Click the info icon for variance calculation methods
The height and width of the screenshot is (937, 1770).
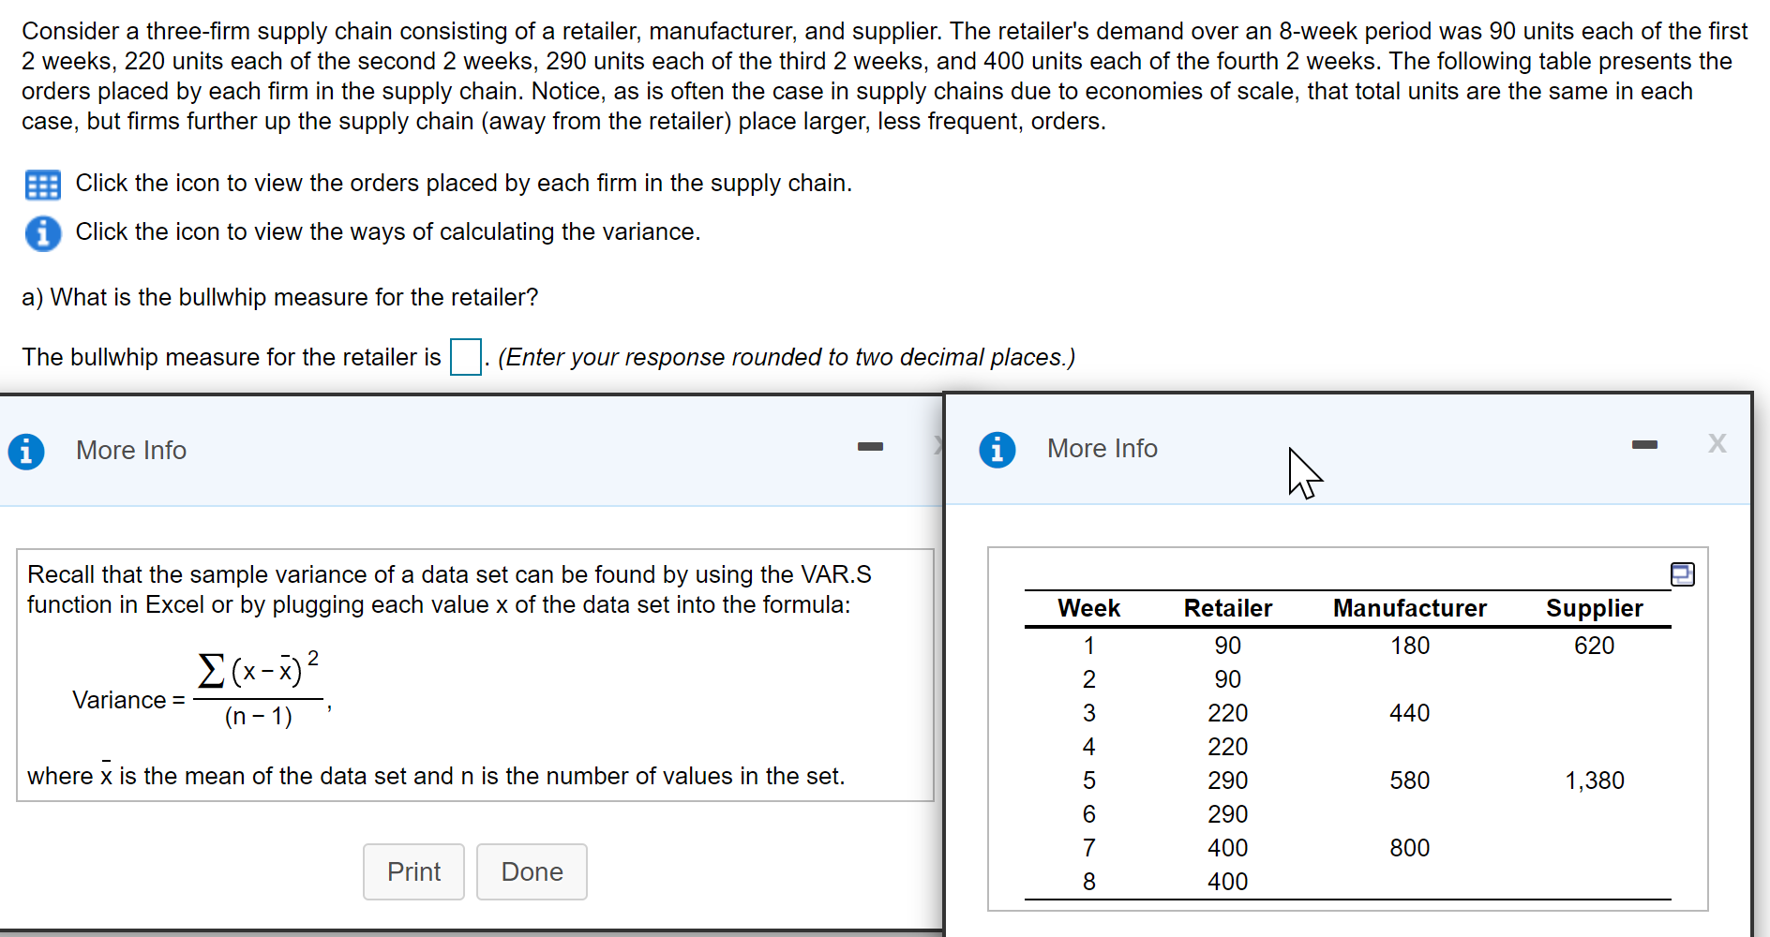(42, 233)
